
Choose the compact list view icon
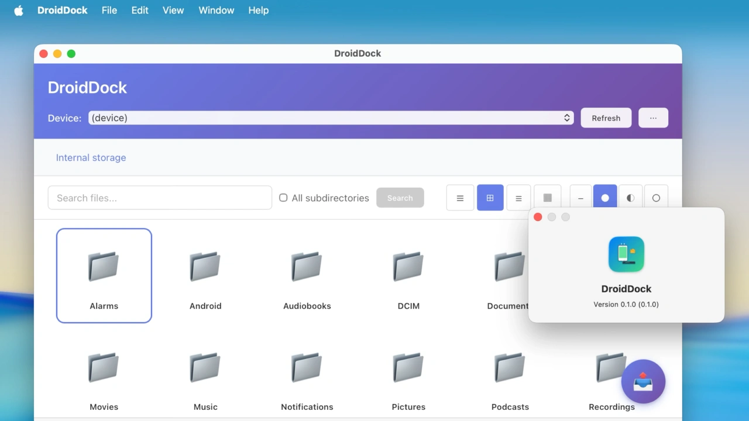click(x=518, y=197)
